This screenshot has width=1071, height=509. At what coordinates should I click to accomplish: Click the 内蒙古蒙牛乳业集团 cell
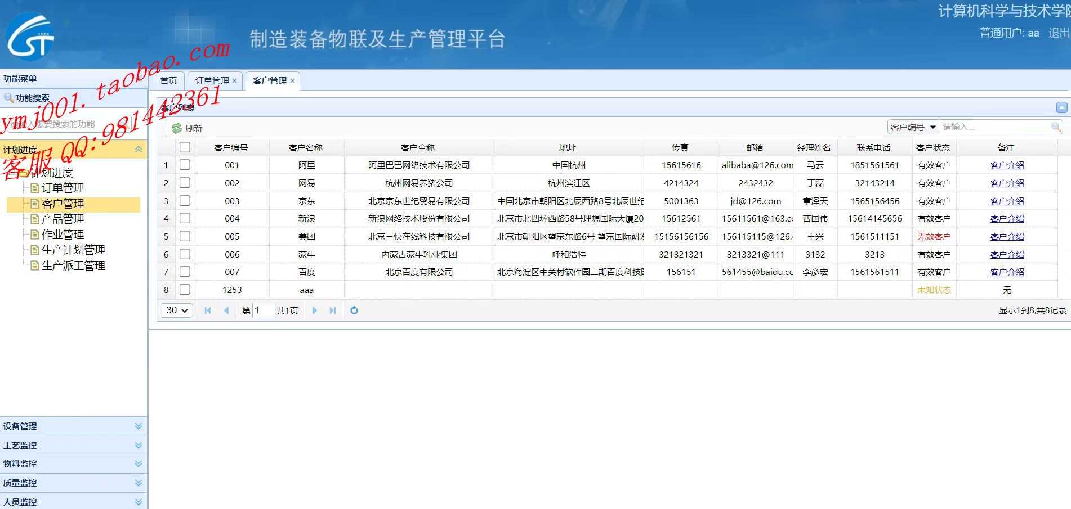tap(419, 254)
